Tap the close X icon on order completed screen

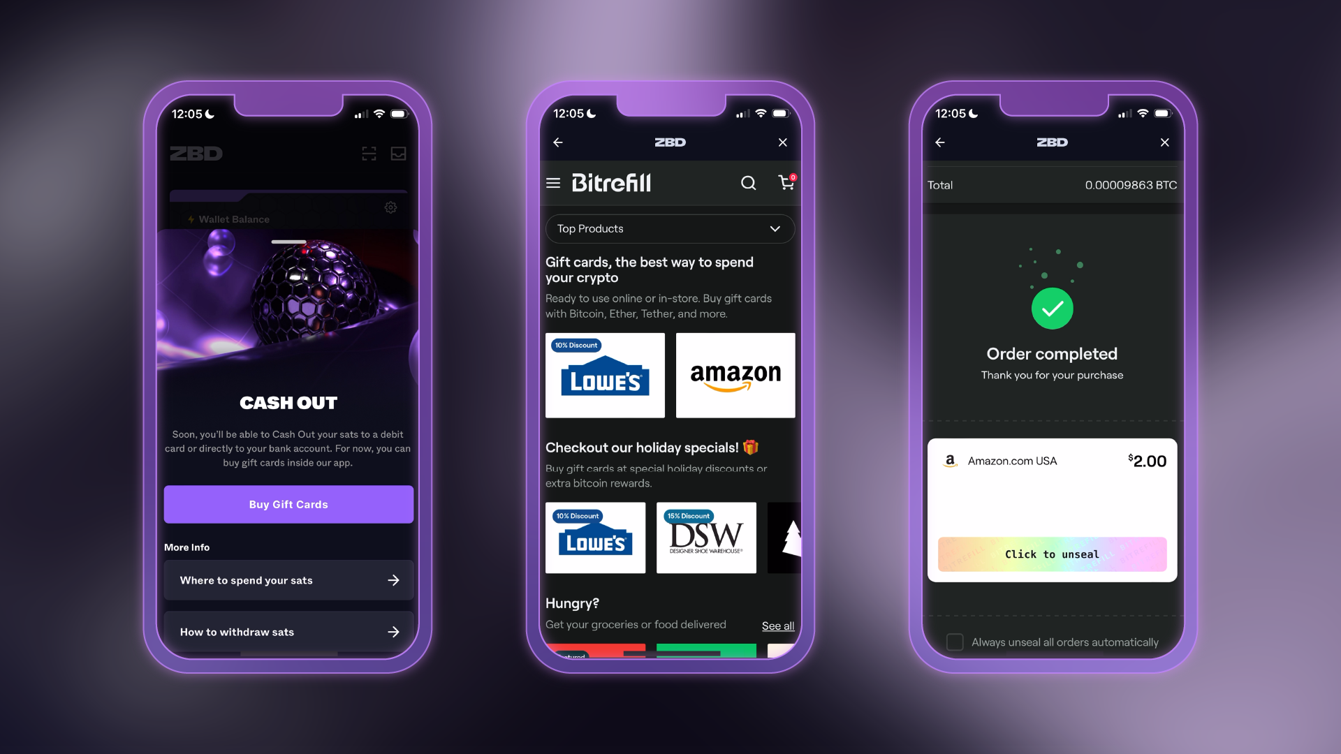[1165, 142]
